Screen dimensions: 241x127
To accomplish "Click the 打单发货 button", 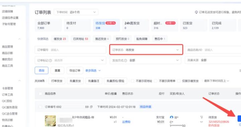I will [x=57, y=81].
